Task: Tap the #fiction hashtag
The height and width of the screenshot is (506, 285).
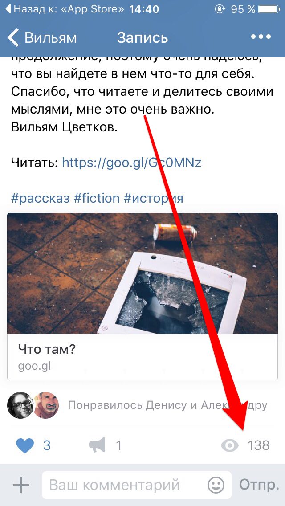Action: click(x=97, y=197)
